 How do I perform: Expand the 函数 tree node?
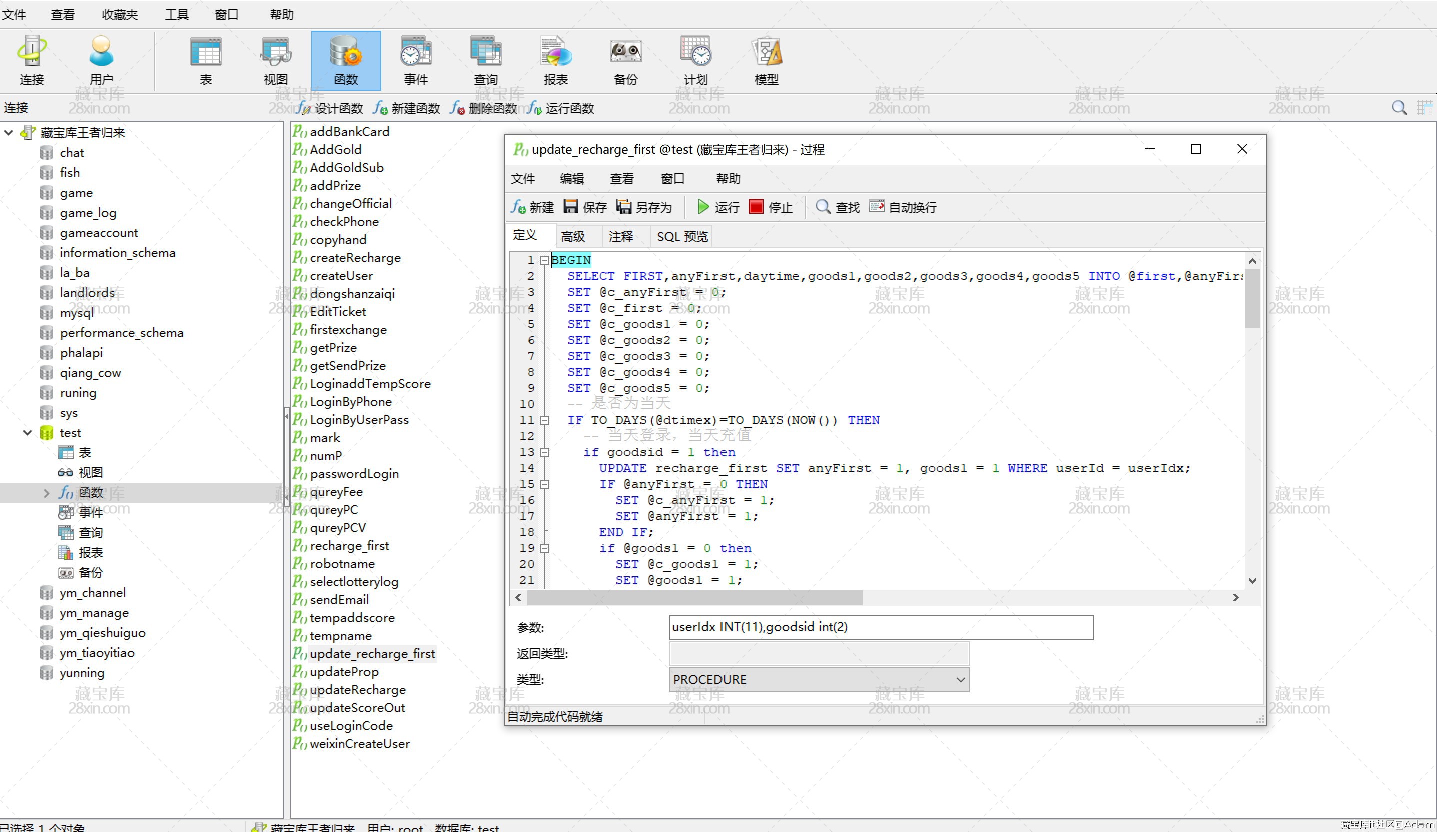click(x=47, y=493)
